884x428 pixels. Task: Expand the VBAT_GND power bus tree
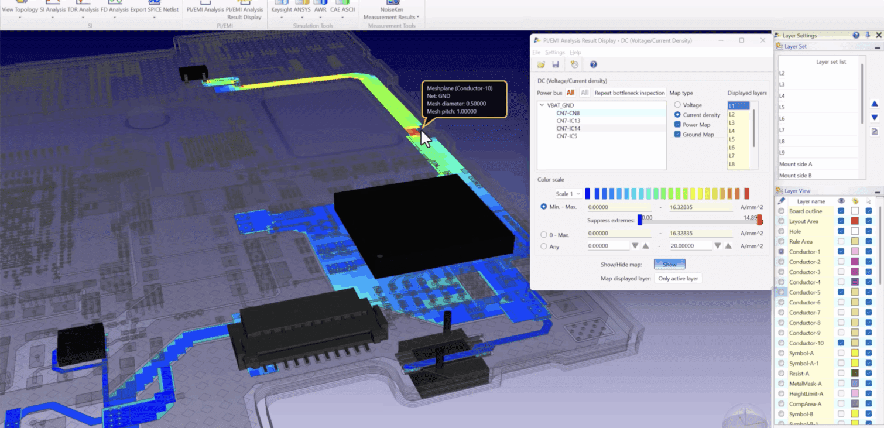542,105
